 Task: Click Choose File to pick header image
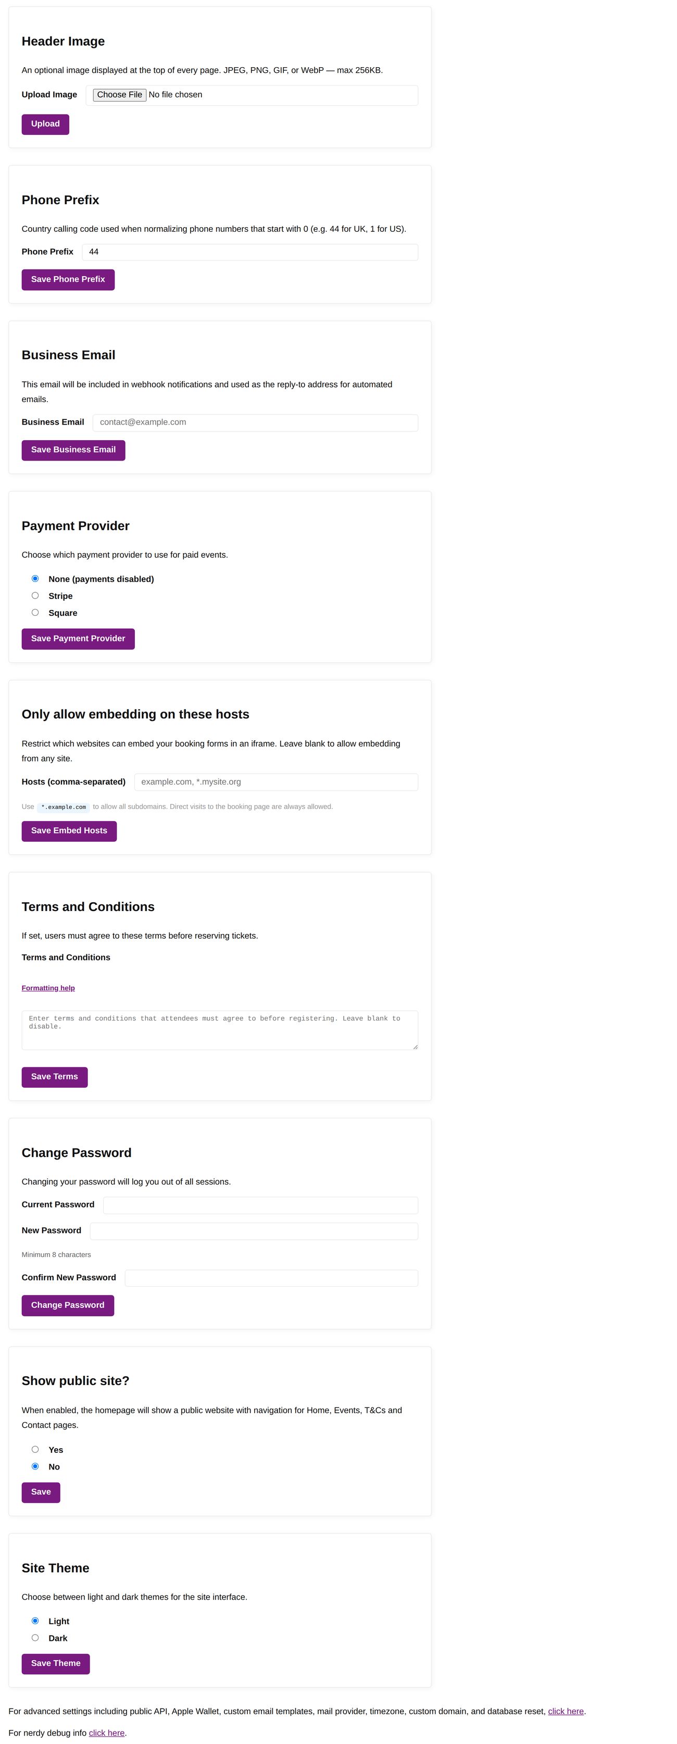(x=119, y=95)
